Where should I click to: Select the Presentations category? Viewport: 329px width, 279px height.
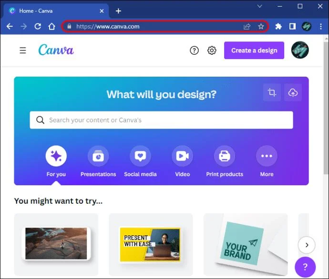click(98, 161)
